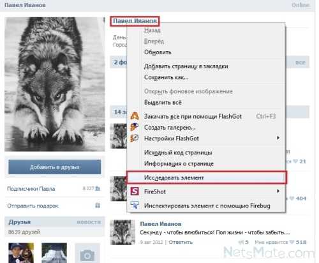
Task: Choose Исходный код страницы from context menu
Action: tap(178, 153)
